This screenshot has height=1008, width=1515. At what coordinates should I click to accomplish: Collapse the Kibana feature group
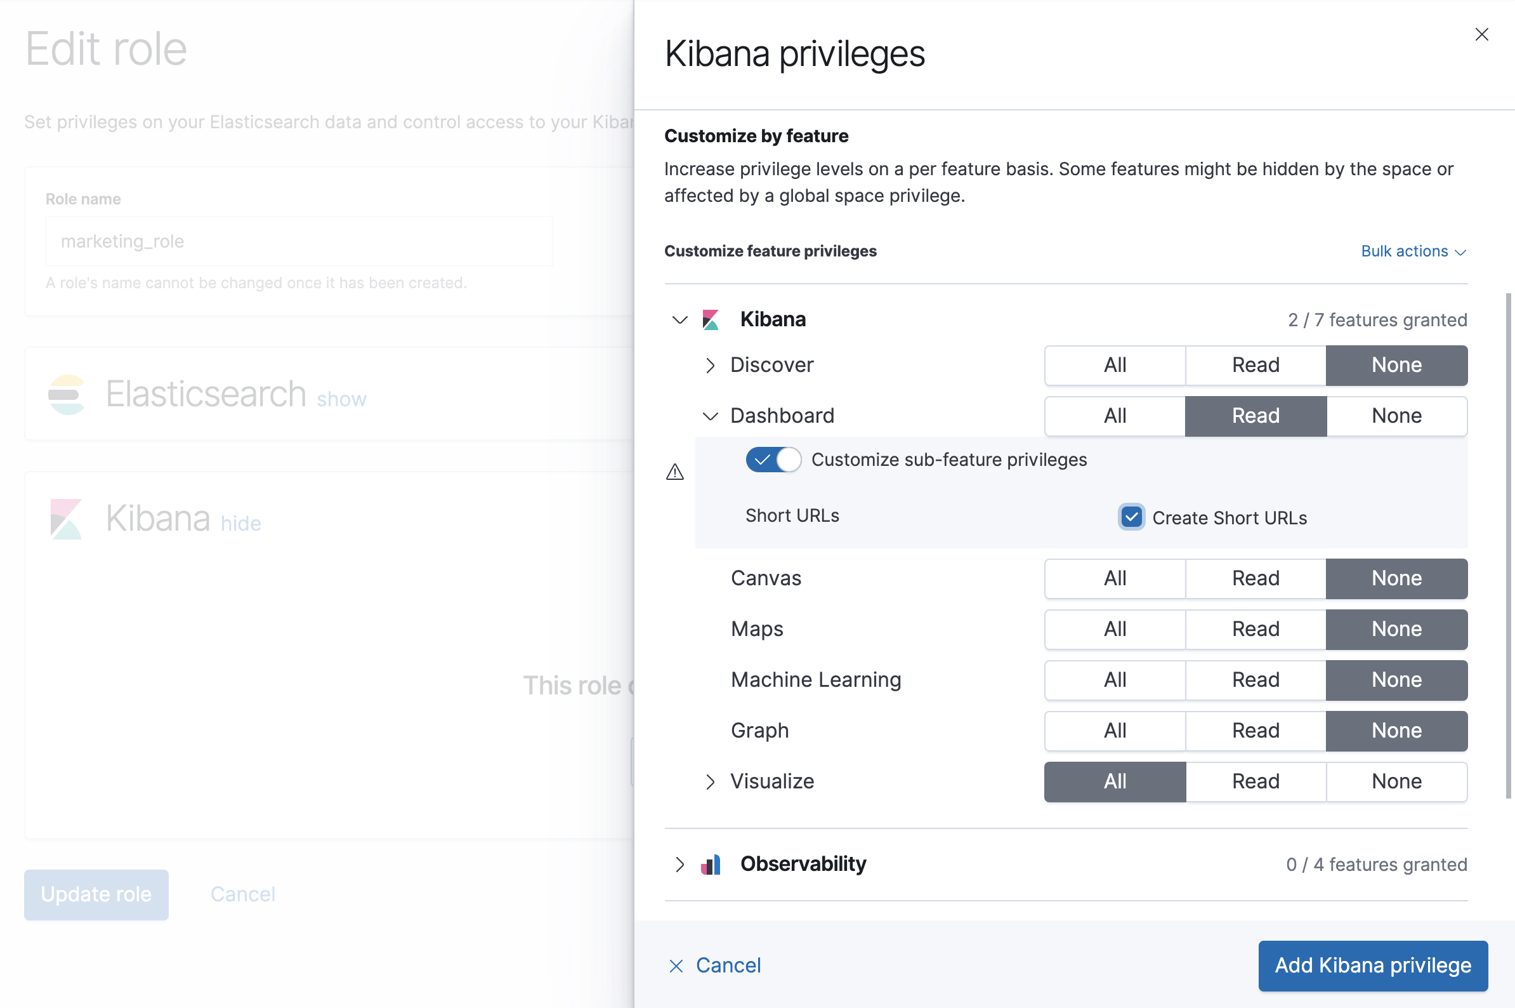click(679, 319)
